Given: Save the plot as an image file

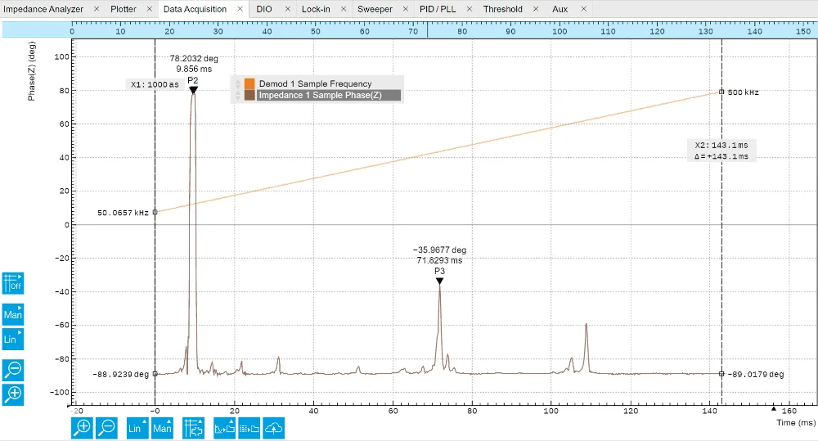Looking at the screenshot, I should [224, 428].
